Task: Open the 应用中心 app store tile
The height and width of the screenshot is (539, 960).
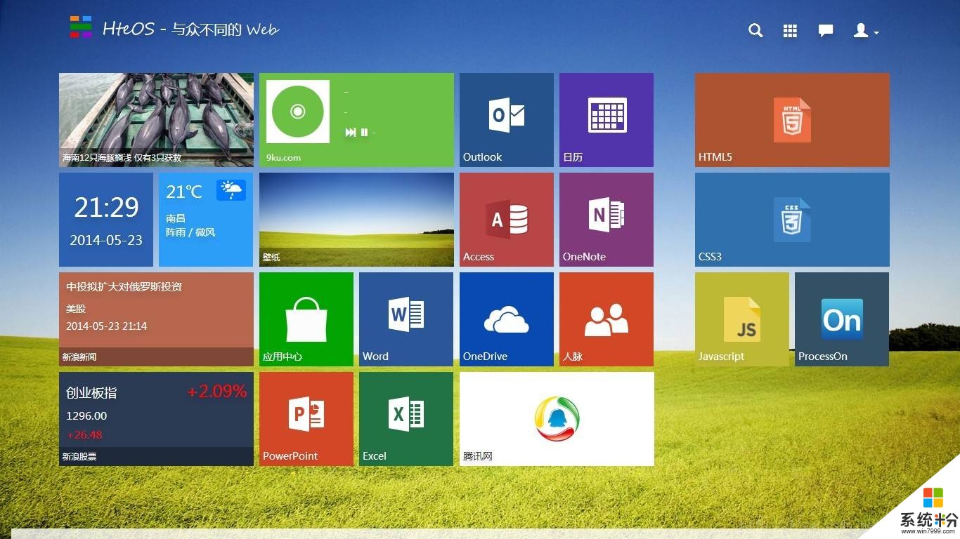Action: pos(306,319)
